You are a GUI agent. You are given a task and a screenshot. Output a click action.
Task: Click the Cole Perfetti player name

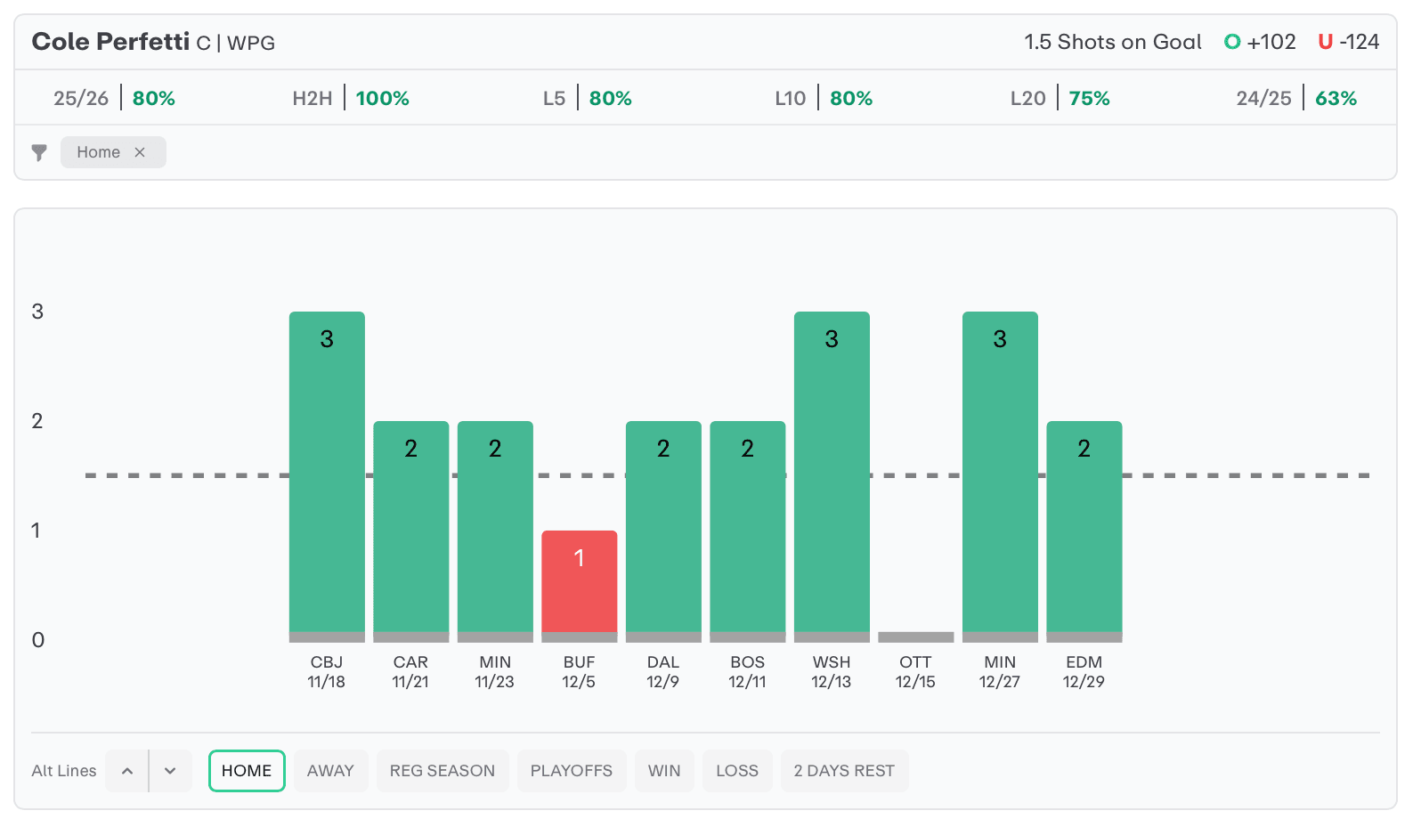coord(110,42)
